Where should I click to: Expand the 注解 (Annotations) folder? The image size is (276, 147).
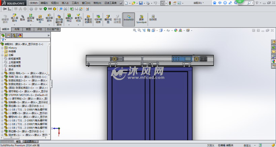[x=2, y=55]
